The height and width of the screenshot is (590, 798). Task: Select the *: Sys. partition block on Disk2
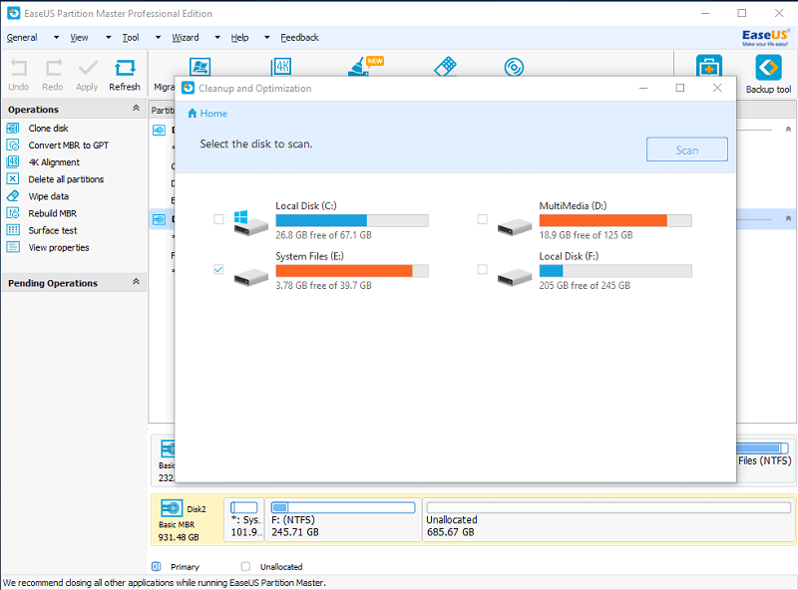coord(244,520)
